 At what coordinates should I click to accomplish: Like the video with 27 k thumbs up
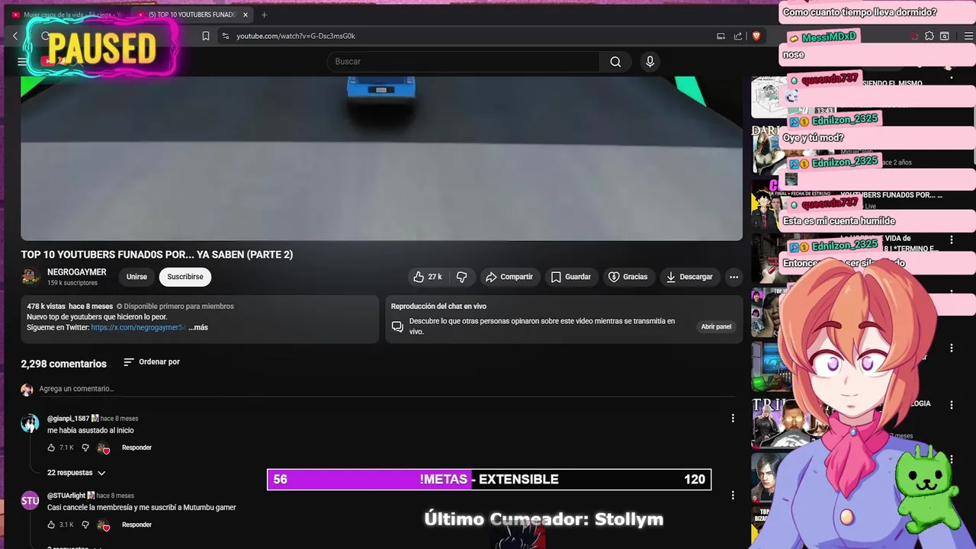point(427,277)
